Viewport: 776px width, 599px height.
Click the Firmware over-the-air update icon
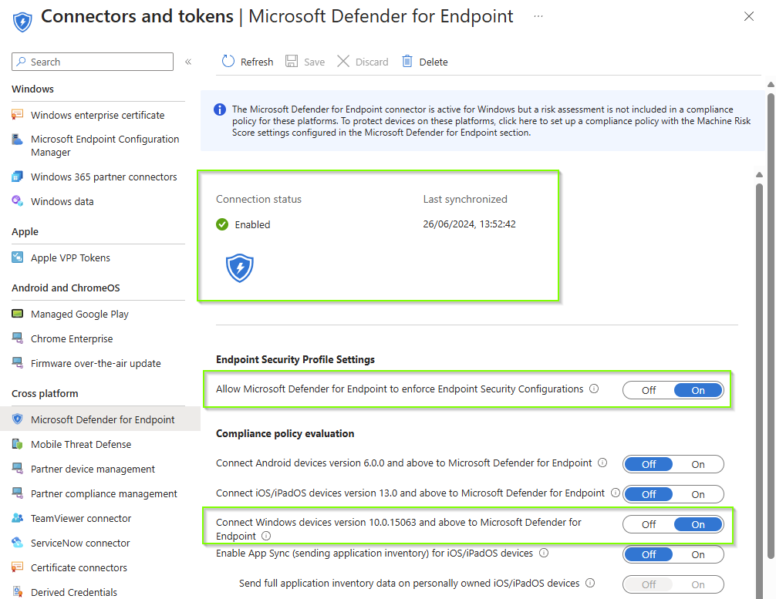[17, 363]
